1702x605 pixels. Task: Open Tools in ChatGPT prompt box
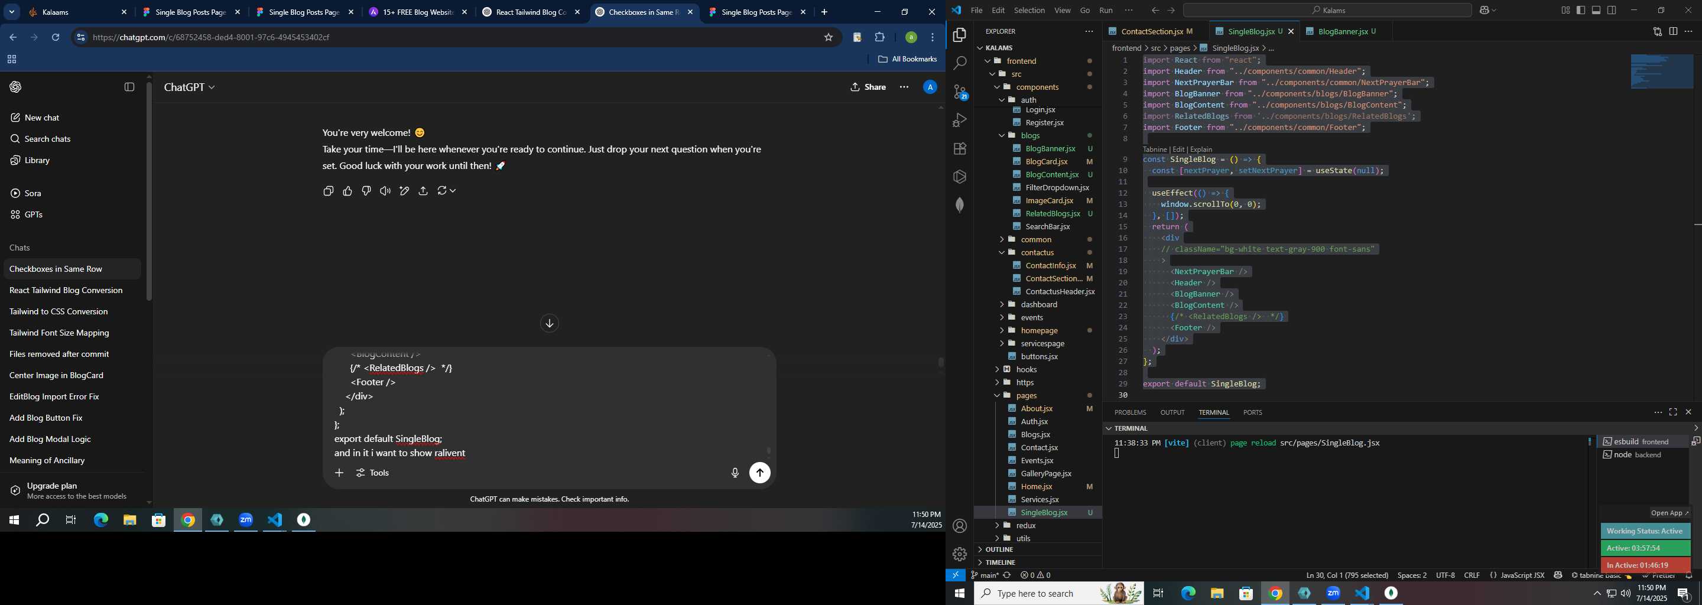tap(373, 473)
